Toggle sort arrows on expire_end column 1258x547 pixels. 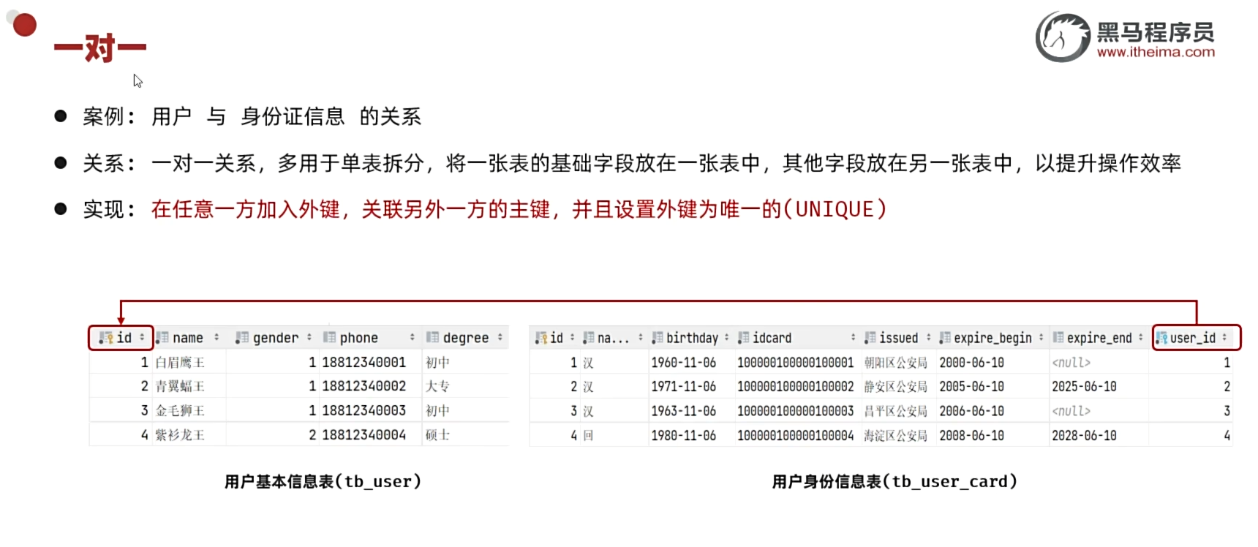(x=1141, y=338)
